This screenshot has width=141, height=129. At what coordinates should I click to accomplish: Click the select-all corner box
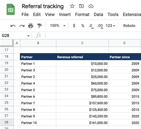point(7,43)
